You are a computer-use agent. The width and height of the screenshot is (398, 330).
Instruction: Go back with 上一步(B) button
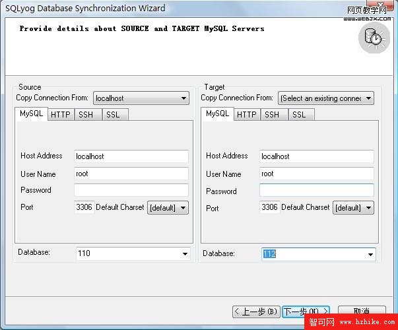tap(256, 312)
